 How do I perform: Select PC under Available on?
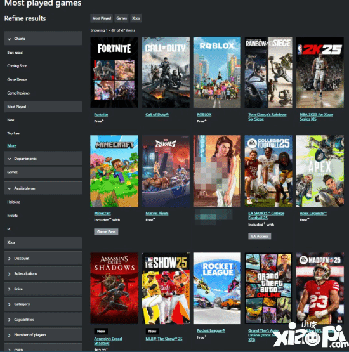(x=10, y=229)
